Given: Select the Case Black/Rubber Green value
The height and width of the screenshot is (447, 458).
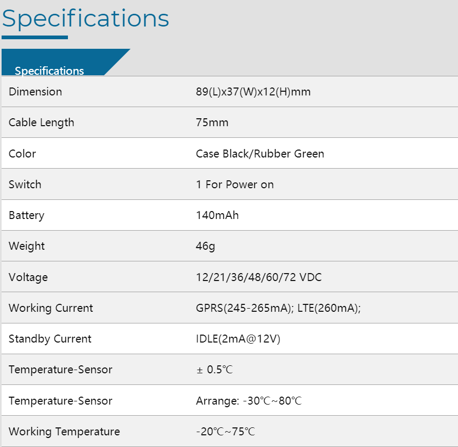Looking at the screenshot, I should click(x=260, y=154).
